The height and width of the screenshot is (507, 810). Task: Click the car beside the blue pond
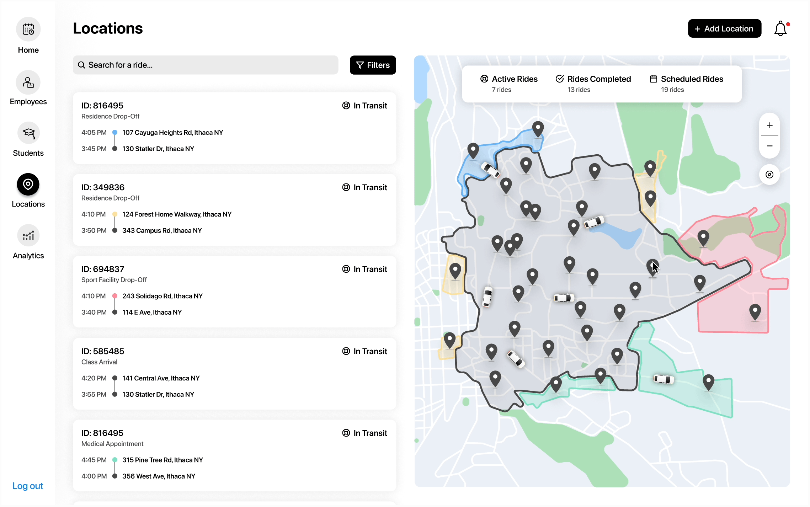pyautogui.click(x=594, y=222)
